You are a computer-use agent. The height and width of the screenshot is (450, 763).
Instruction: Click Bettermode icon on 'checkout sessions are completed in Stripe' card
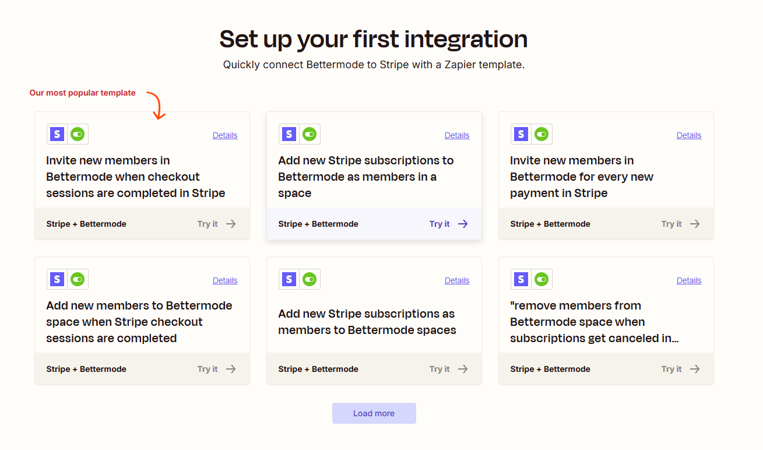click(x=78, y=134)
